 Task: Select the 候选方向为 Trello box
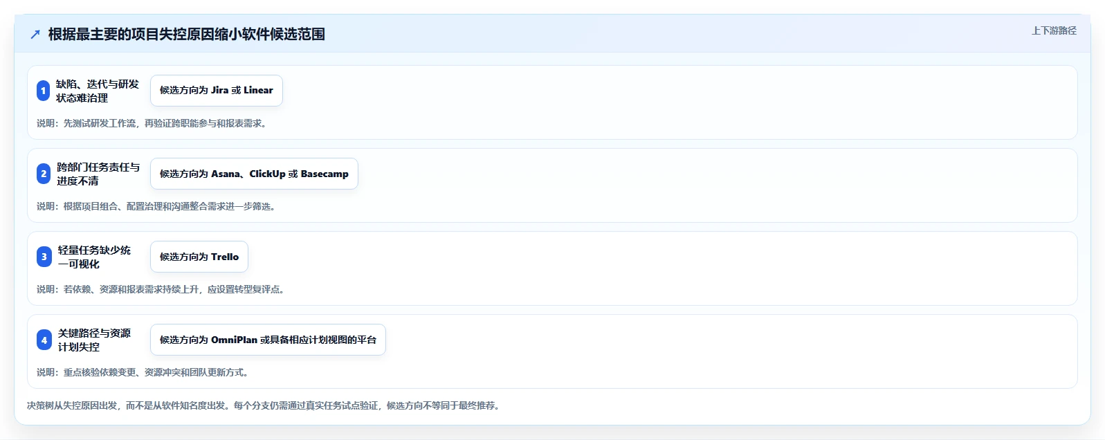(x=199, y=257)
